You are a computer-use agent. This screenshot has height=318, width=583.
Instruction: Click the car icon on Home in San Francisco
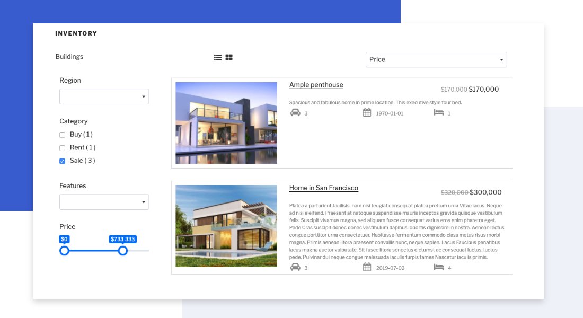(x=296, y=267)
